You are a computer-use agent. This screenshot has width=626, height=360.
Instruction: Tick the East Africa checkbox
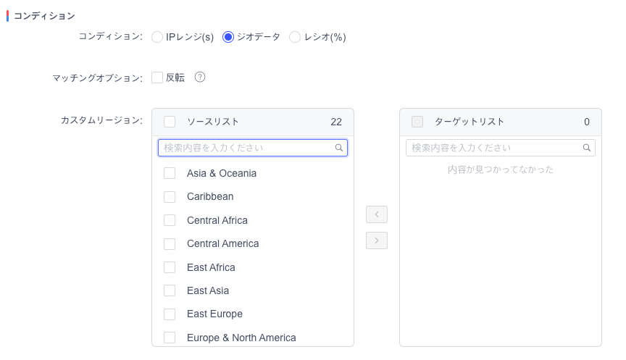[170, 267]
